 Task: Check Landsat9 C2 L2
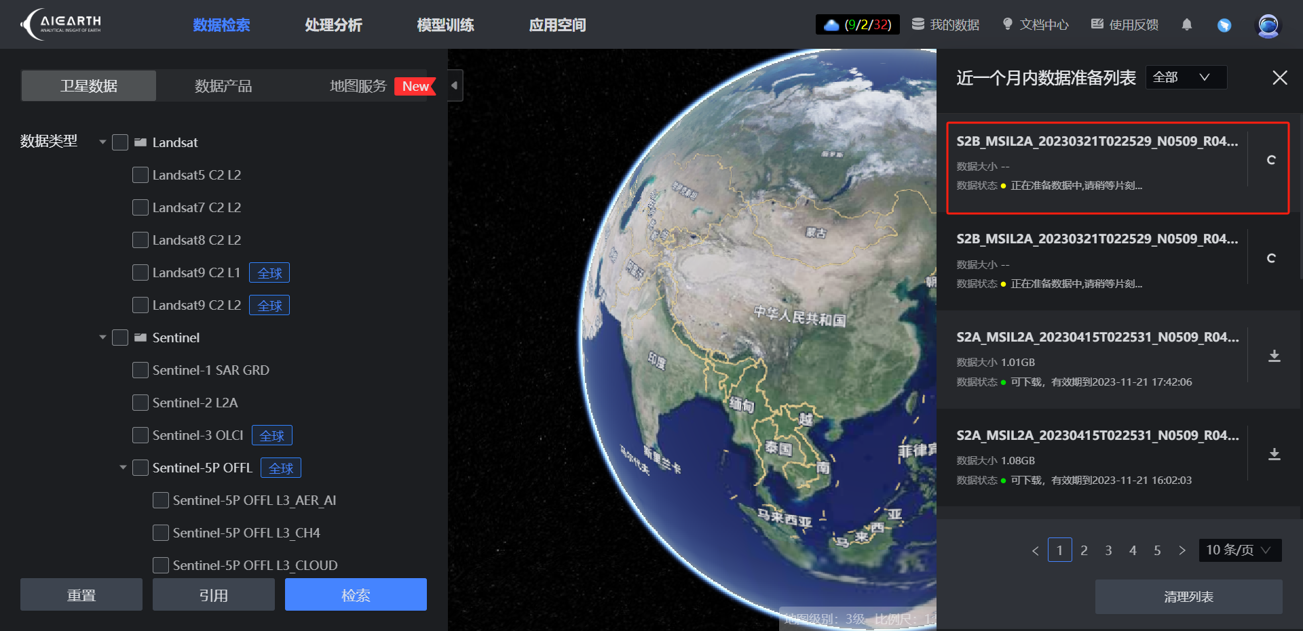click(x=140, y=305)
